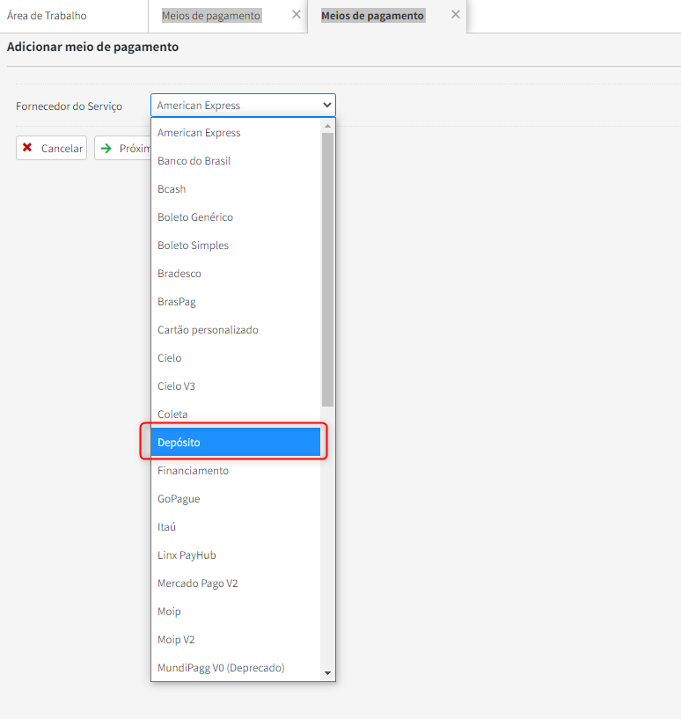
Task: Select Moip option
Action: (x=236, y=612)
